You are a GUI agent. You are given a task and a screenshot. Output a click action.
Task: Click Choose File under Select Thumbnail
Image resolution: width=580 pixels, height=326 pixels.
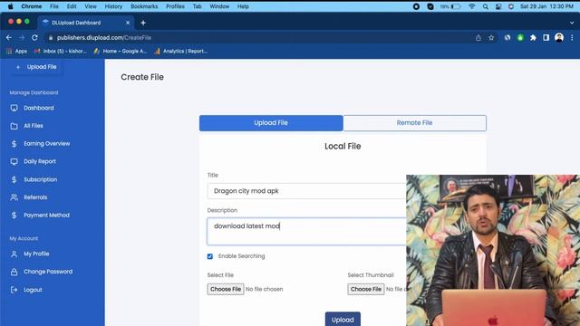366,289
